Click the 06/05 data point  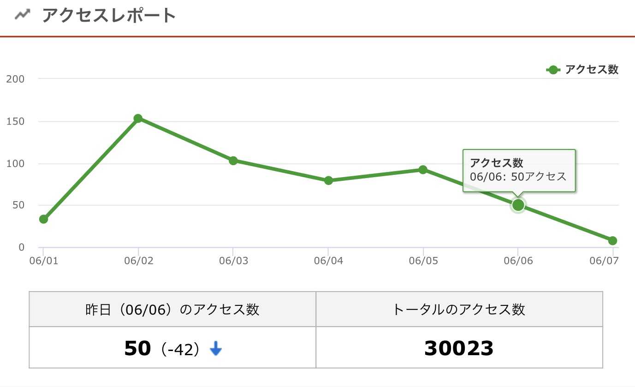pyautogui.click(x=423, y=170)
